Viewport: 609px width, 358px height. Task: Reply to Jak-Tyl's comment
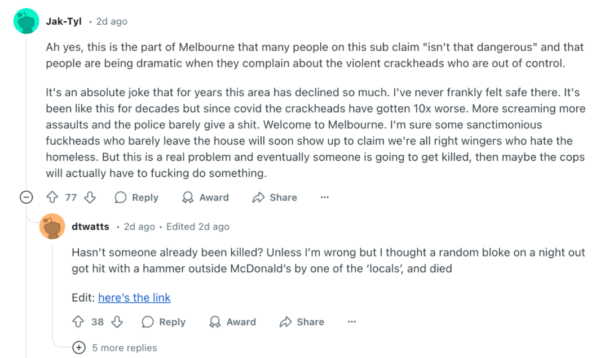point(136,198)
